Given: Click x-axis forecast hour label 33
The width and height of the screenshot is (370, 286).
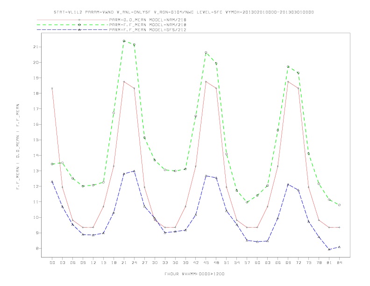Looking at the screenshot, I should (165, 263).
